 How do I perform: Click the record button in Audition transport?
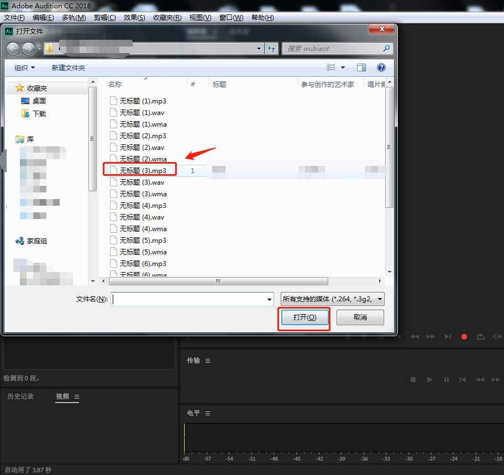[x=464, y=337]
